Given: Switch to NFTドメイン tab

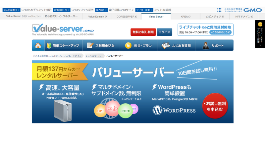Looking at the screenshot, I should tap(244, 17).
